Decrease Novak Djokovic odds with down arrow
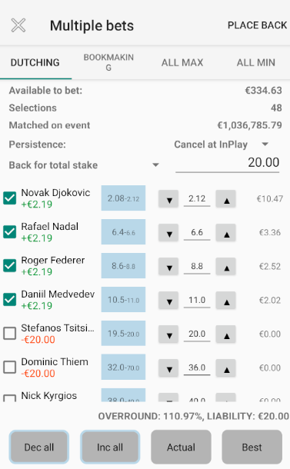The width and height of the screenshot is (290, 469). click(168, 199)
